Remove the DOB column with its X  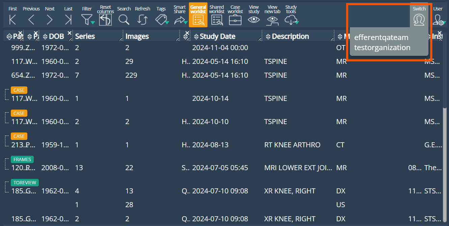[69, 33]
